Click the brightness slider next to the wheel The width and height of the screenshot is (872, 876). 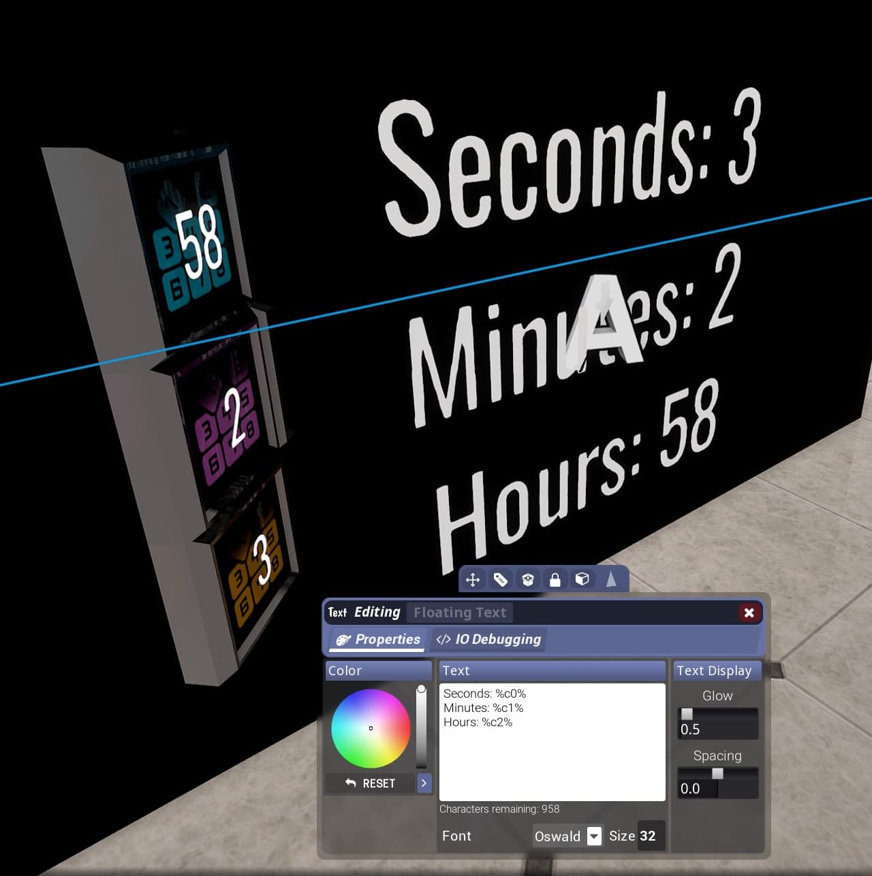point(421,727)
